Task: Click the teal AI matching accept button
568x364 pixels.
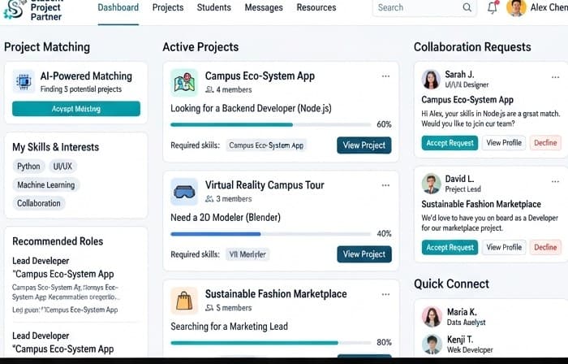Action: [76, 109]
